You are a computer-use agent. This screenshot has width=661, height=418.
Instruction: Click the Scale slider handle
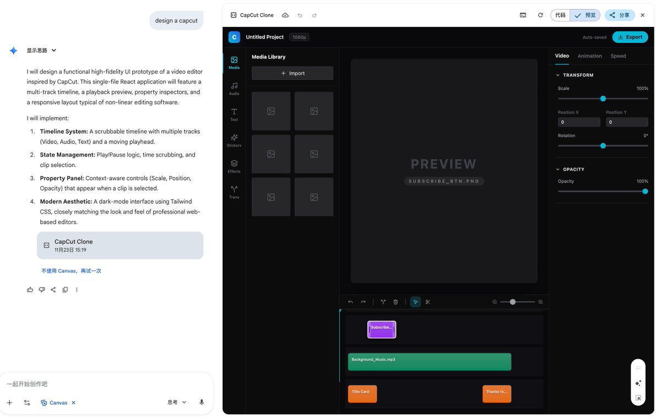click(x=603, y=99)
